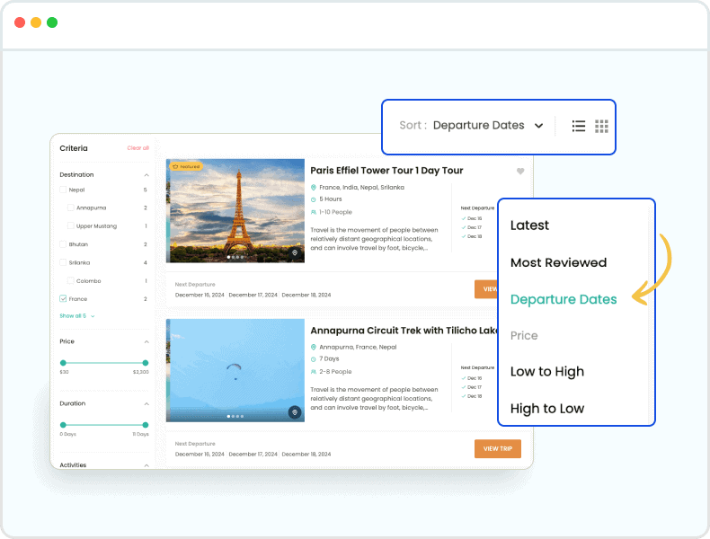This screenshot has width=710, height=539.
Task: Add Paris tour to wishlist heart
Action: [x=520, y=172]
